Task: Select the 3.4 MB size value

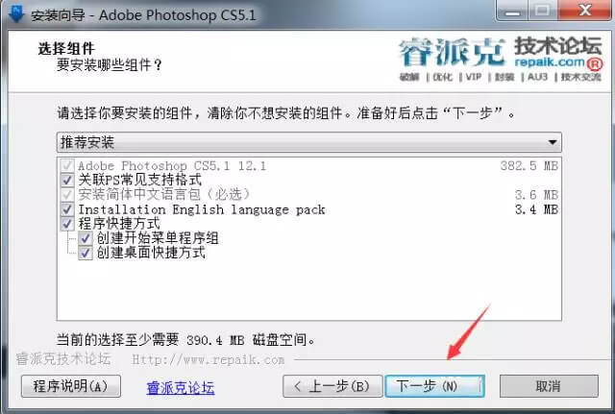Action: 536,209
